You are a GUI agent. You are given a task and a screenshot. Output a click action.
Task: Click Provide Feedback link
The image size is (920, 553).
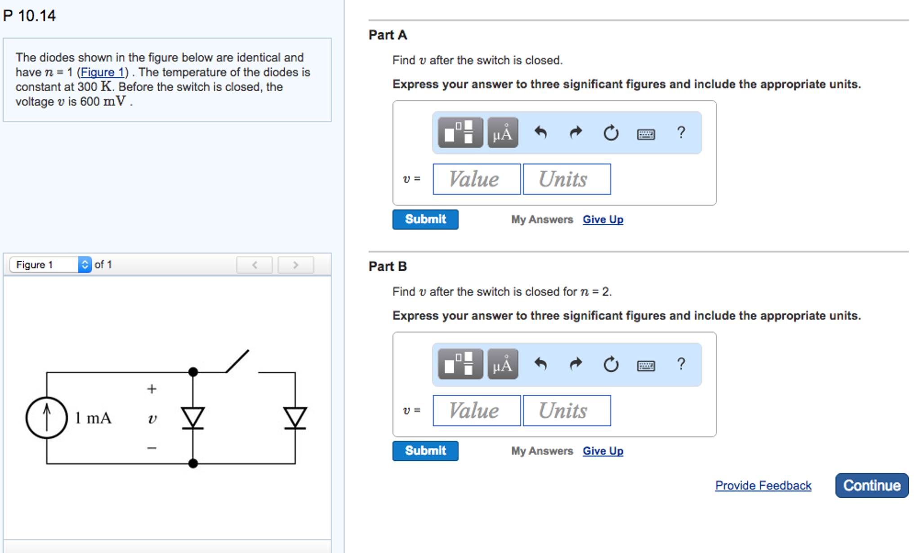click(x=763, y=486)
